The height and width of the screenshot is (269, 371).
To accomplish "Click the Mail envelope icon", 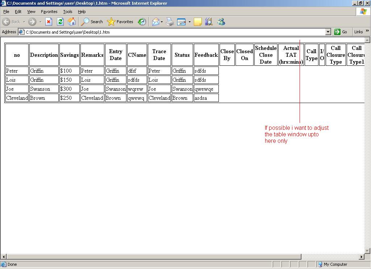I will 156,22.
